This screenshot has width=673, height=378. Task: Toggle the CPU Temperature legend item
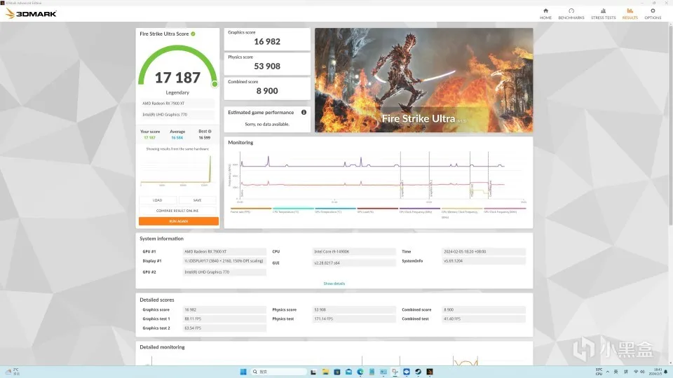(293, 211)
